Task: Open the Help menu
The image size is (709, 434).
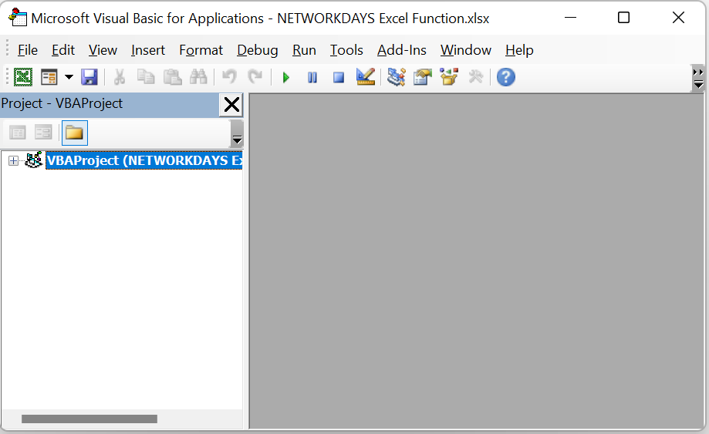Action: click(x=519, y=50)
